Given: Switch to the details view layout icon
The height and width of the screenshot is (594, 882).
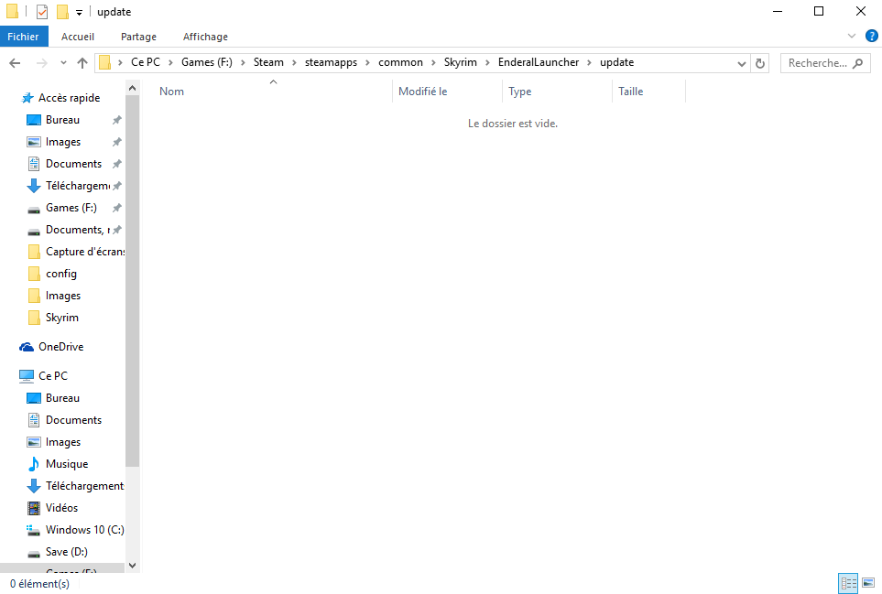Looking at the screenshot, I should (847, 583).
